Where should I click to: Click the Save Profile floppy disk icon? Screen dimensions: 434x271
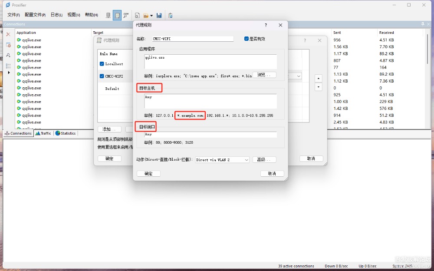click(x=159, y=16)
